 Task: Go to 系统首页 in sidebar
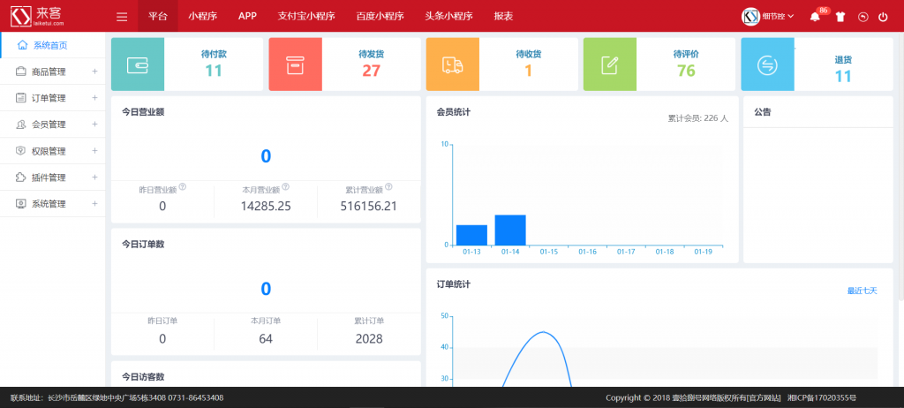53,45
